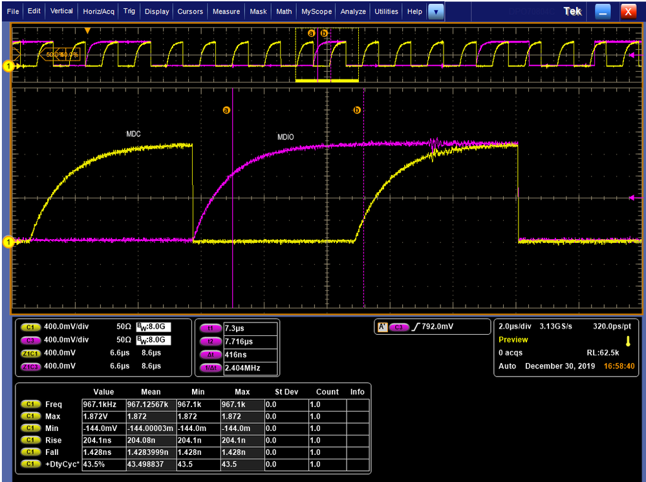Click the t2 cursor badge
Image resolution: width=646 pixels, height=482 pixels.
210,341
